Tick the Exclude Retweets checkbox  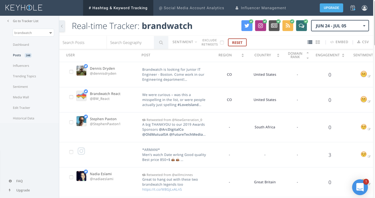(x=222, y=42)
